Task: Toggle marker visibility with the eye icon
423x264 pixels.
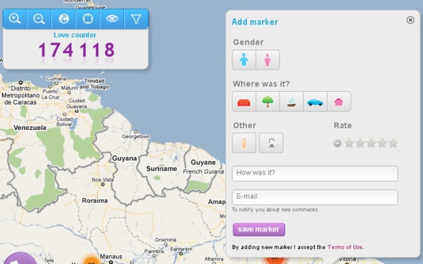Action: pos(112,19)
